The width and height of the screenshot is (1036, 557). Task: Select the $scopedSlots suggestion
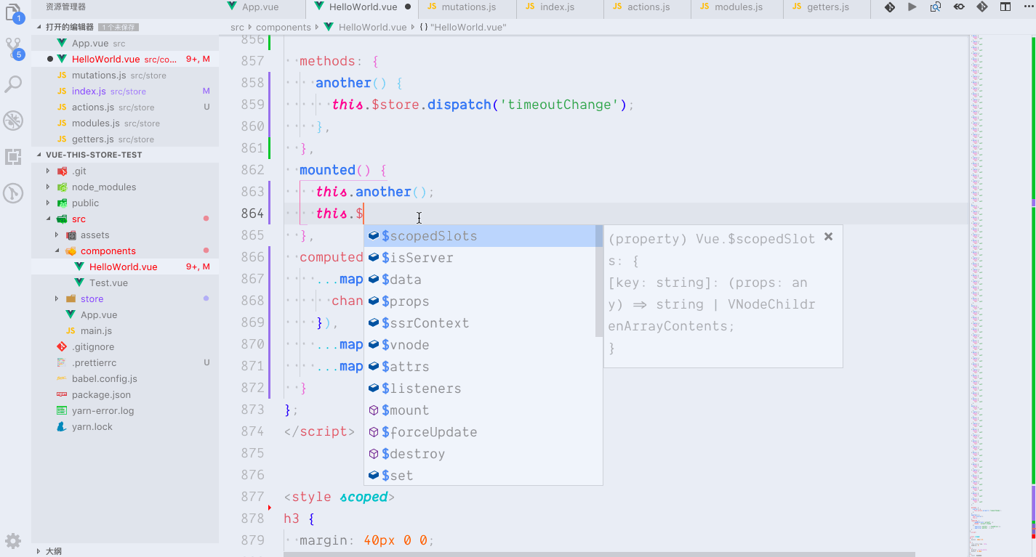click(480, 236)
